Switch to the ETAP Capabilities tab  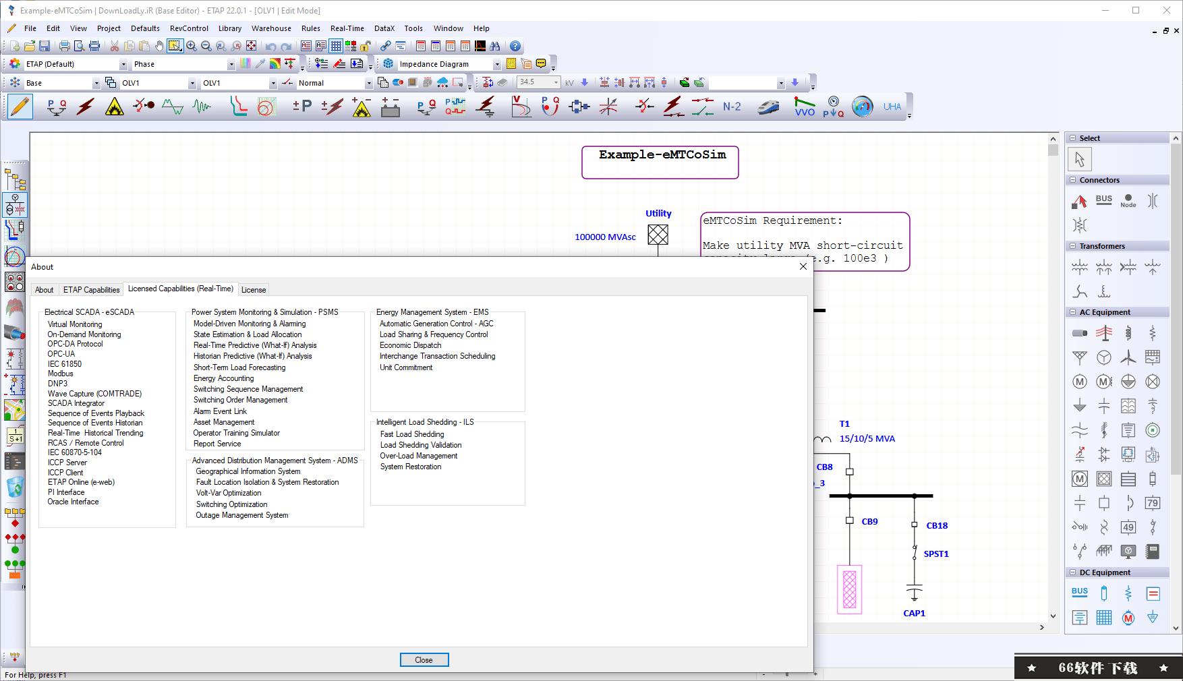(x=91, y=290)
